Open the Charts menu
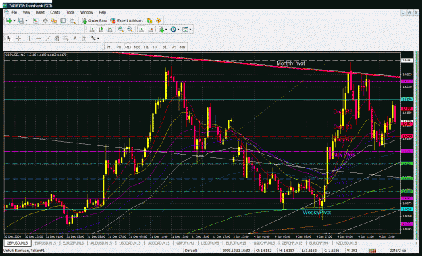Image resolution: width=422 pixels, height=256 pixels. click(55, 12)
